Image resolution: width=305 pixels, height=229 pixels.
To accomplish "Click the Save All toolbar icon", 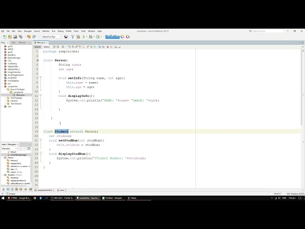I will [x=20, y=37].
